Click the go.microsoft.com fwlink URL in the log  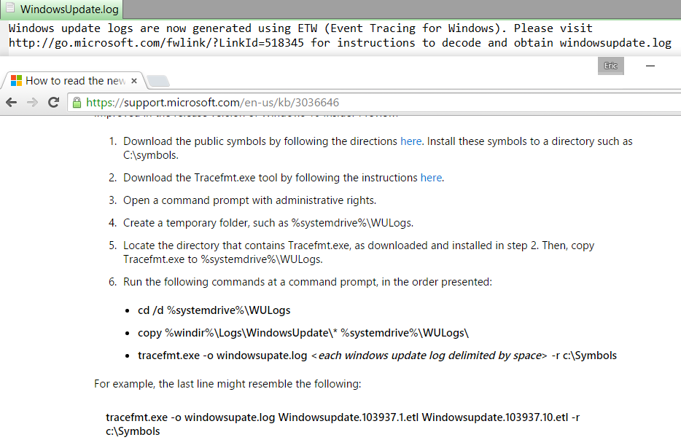[156, 43]
